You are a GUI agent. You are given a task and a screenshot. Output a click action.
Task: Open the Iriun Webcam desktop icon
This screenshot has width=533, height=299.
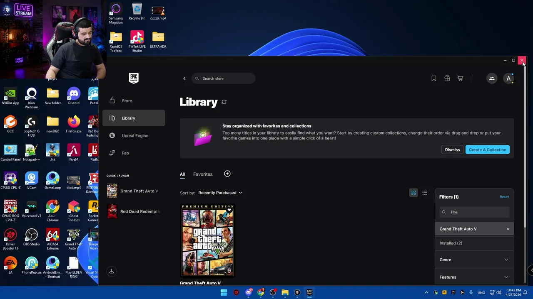pyautogui.click(x=32, y=98)
